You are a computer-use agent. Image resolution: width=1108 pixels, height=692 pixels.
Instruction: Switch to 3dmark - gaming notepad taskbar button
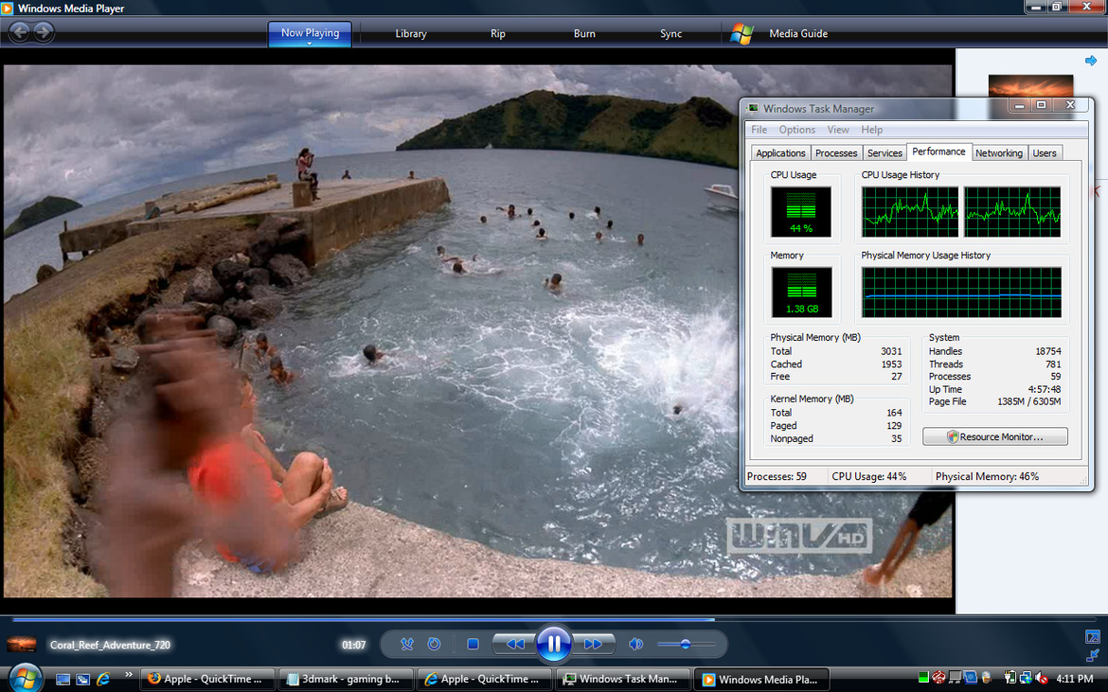[x=347, y=679]
